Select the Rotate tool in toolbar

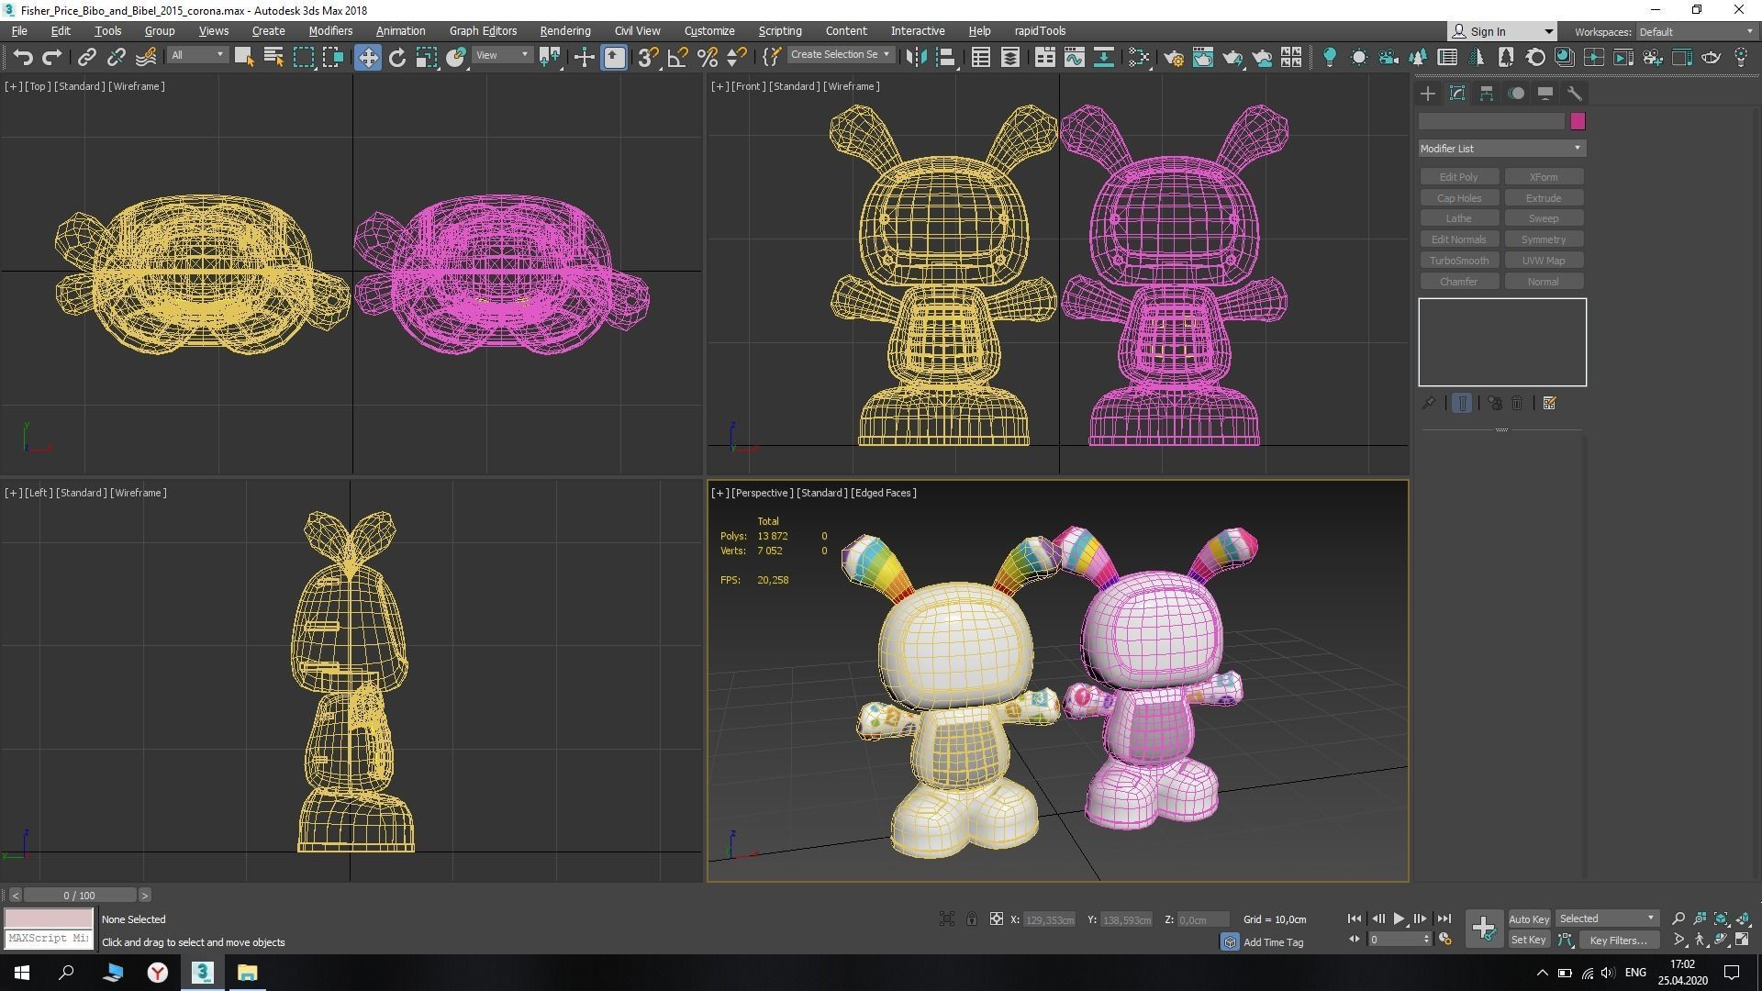[x=396, y=58]
